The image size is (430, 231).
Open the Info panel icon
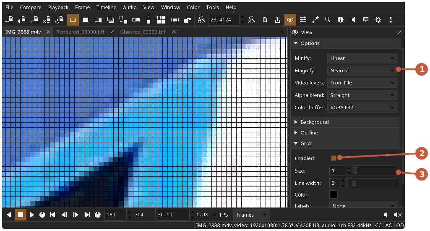tap(340, 20)
